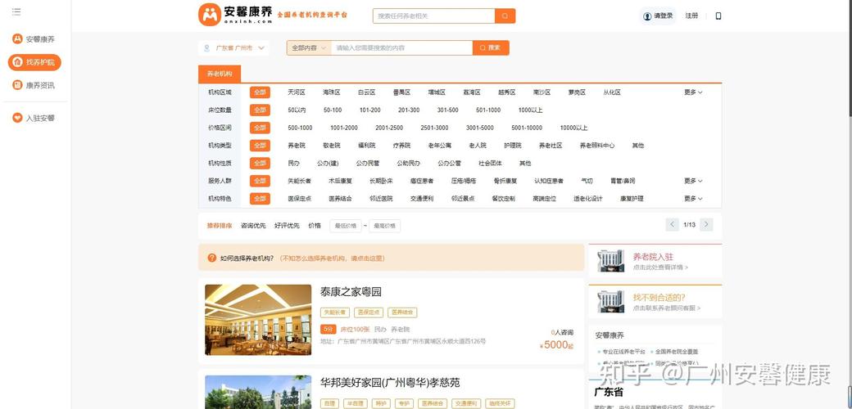This screenshot has width=852, height=409.
Task: Sort by 推荐排序
Action: [x=220, y=226]
